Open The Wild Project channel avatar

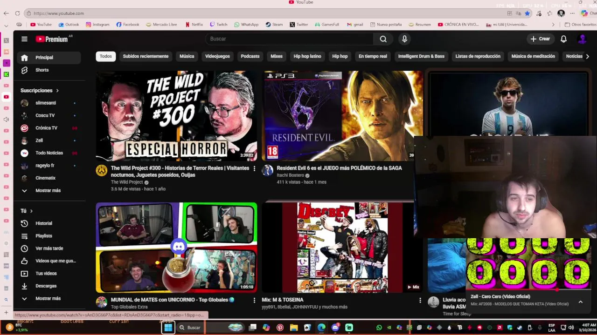coord(101,170)
